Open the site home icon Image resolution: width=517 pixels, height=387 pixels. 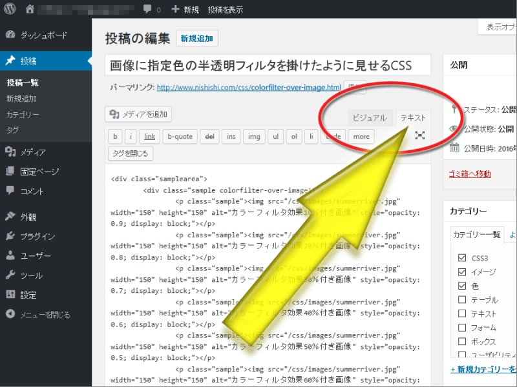pyautogui.click(x=30, y=10)
